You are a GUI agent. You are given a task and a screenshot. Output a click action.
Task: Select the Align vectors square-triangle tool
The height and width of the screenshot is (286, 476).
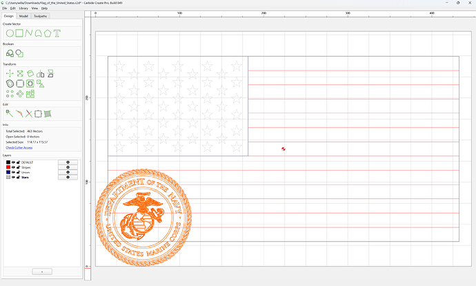[x=41, y=84]
